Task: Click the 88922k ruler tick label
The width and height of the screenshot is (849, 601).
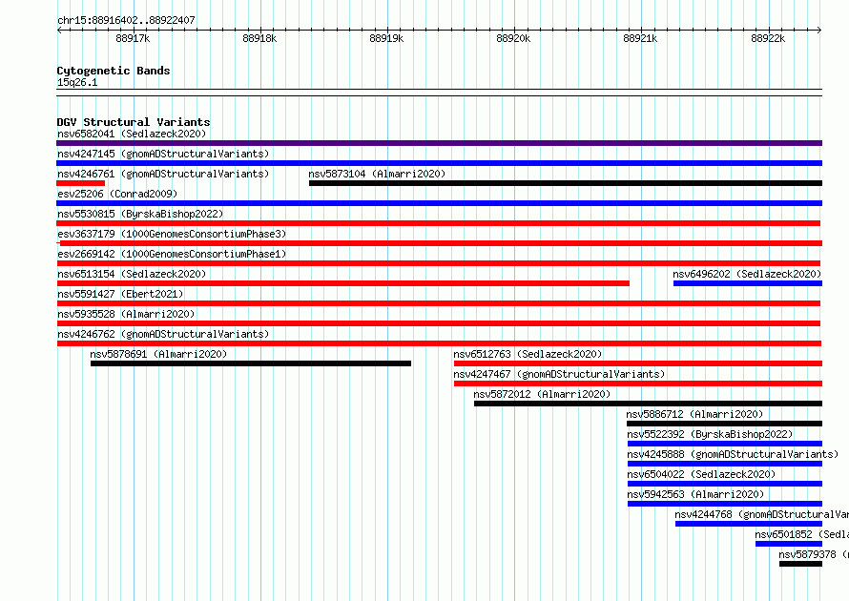Action: pos(768,38)
